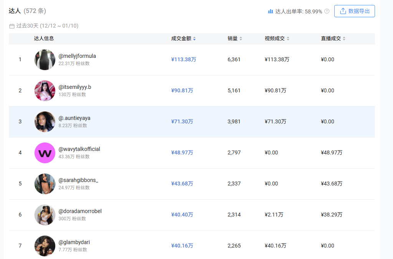Click the help icon beside 达人出单率
Screen dimensions: 393x259
coord(327,11)
